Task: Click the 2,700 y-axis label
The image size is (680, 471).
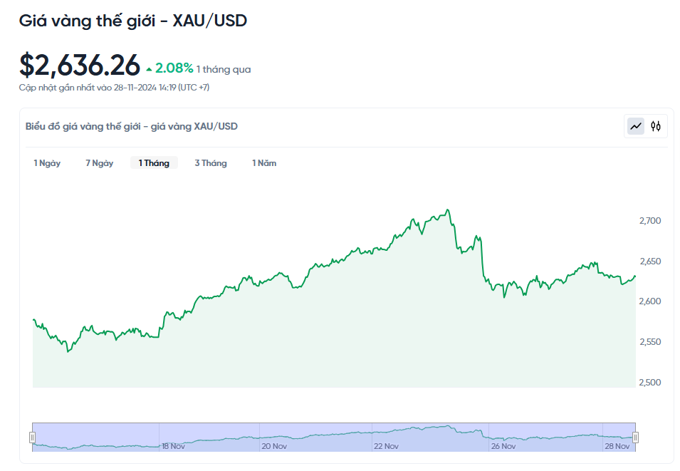Action: tap(650, 221)
